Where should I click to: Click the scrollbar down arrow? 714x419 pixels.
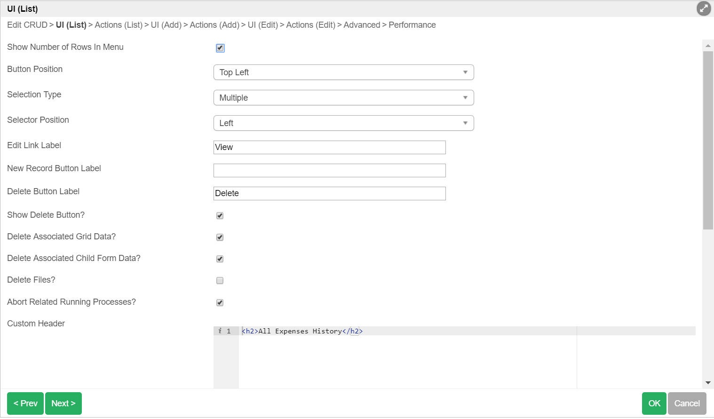[708, 383]
